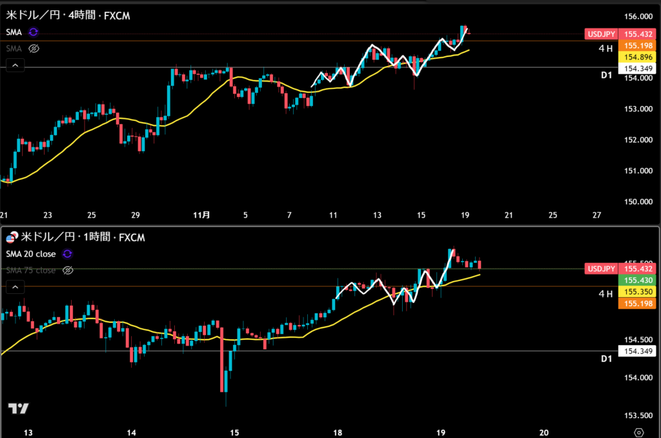Image resolution: width=661 pixels, height=438 pixels.
Task: Select the SMA 20 close indicator label
Action: pyautogui.click(x=31, y=254)
